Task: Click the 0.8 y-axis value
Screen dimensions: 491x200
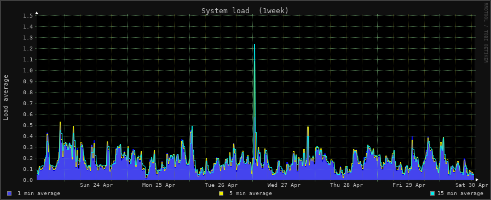Action: coord(28,93)
